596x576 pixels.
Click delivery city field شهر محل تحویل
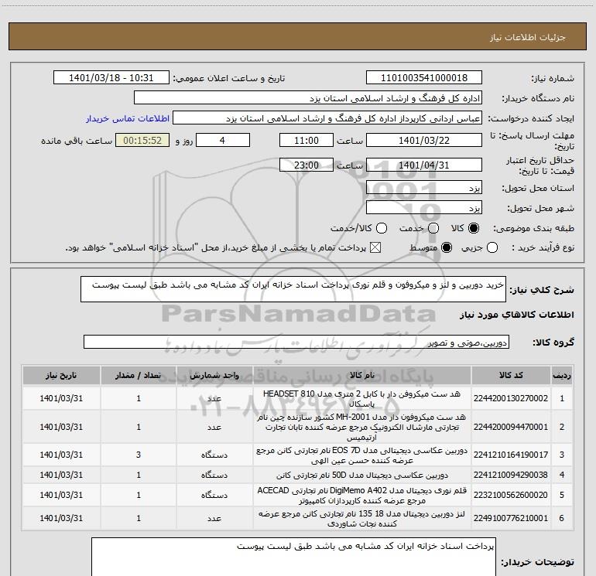pos(424,208)
